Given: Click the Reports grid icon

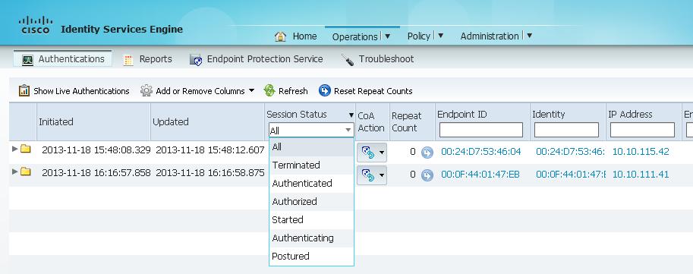Looking at the screenshot, I should pyautogui.click(x=128, y=60).
